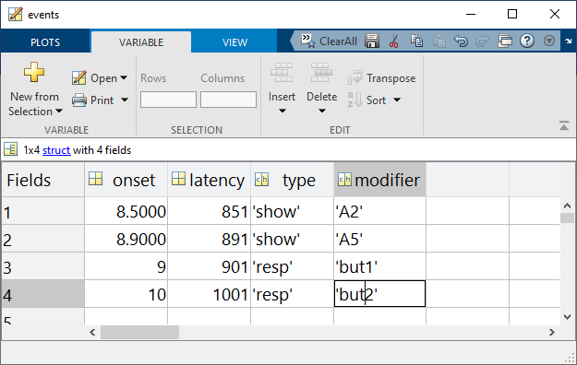
Task: Open Help via question mark icon
Action: click(527, 41)
